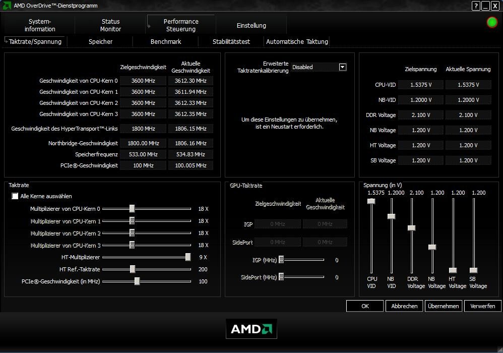
Task: Click the CPU-Kern 0 Zielgeschwindigkeit field
Action: [x=143, y=81]
